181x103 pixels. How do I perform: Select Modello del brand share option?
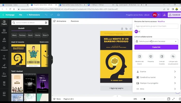[x=140, y=59]
